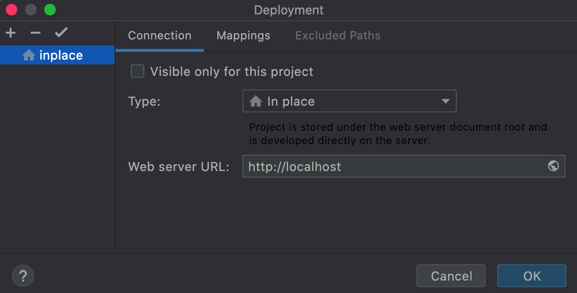Switch to the Mappings tab
Viewport: 577px width, 293px height.
pos(243,36)
